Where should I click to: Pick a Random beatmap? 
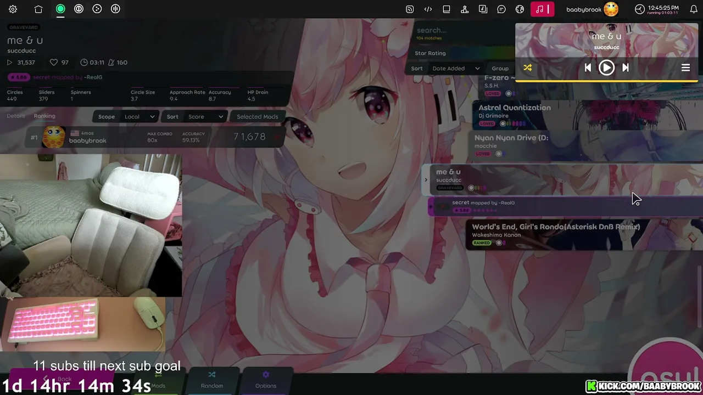pos(212,380)
